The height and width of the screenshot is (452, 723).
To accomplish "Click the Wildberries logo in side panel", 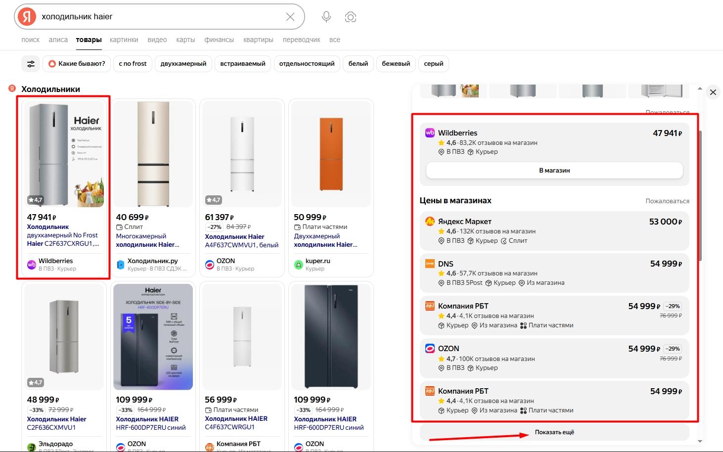I will click(x=430, y=133).
